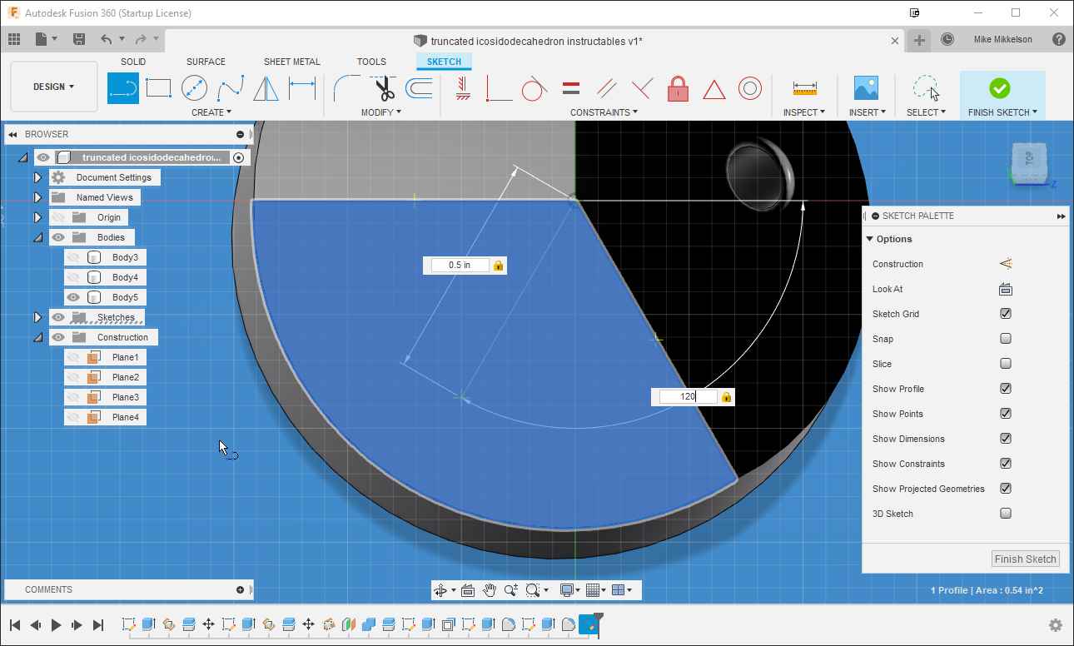Image resolution: width=1074 pixels, height=646 pixels.
Task: Expand the Document Settings node
Action: point(37,176)
